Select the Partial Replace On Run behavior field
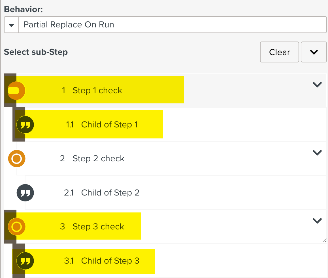Image resolution: width=328 pixels, height=278 pixels. [170, 25]
